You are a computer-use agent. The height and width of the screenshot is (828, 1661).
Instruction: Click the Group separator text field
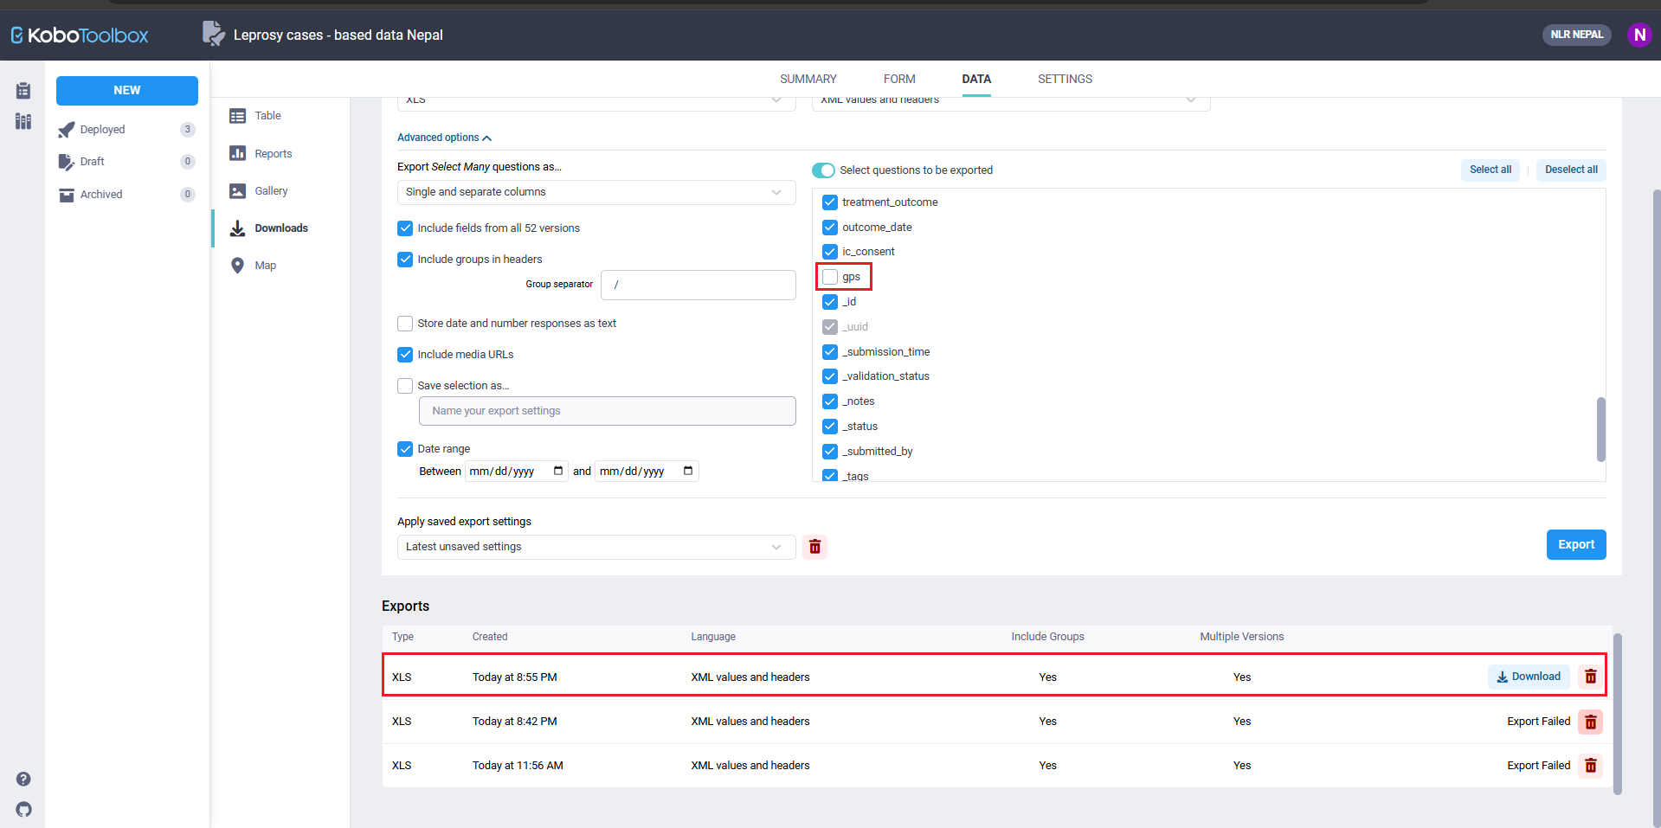click(x=698, y=285)
